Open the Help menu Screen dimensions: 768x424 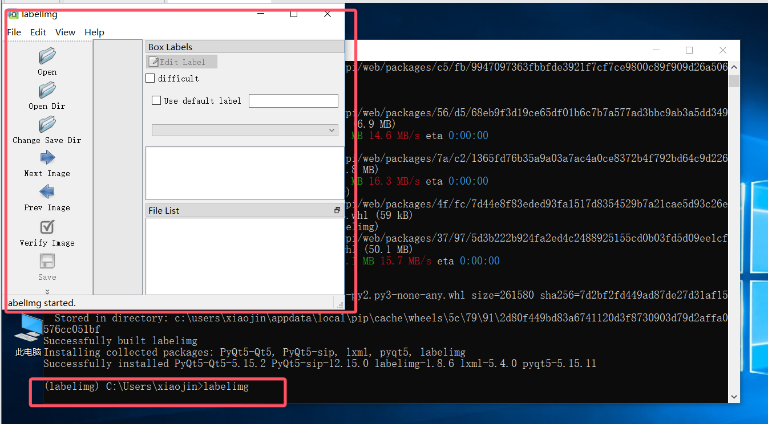94,32
